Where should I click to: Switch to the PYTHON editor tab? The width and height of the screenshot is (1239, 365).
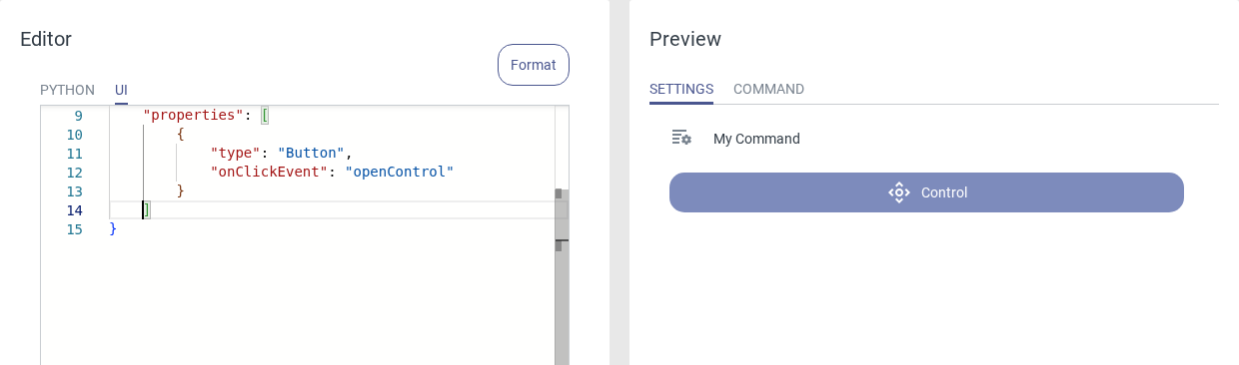tap(67, 90)
